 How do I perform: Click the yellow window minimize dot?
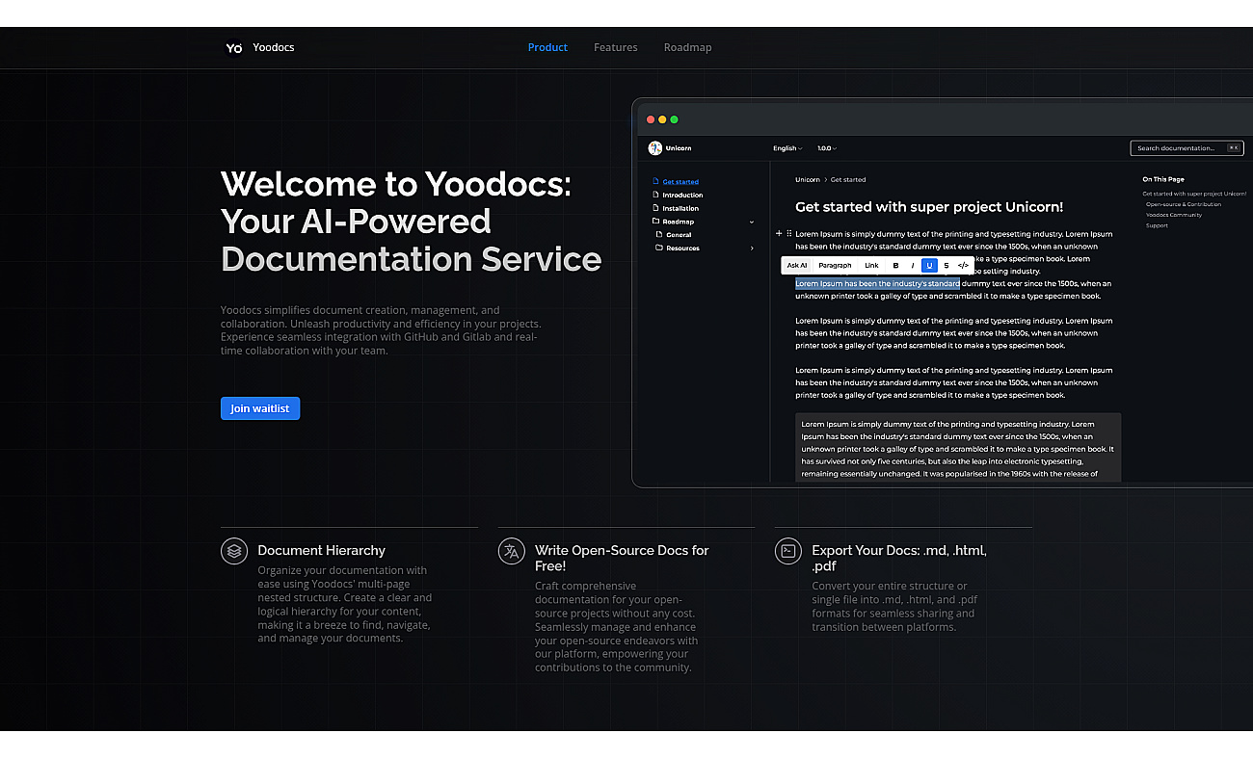coord(662,119)
